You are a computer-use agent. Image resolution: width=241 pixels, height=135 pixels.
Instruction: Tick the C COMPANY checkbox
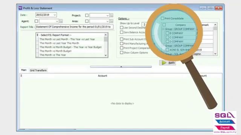click(167, 37)
